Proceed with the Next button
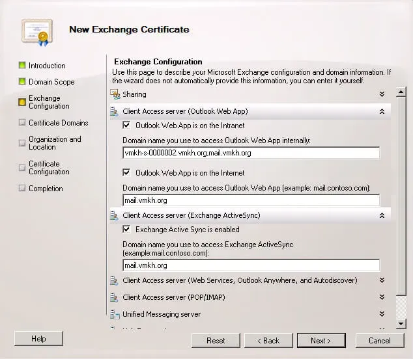This screenshot has width=413, height=359. point(321,341)
